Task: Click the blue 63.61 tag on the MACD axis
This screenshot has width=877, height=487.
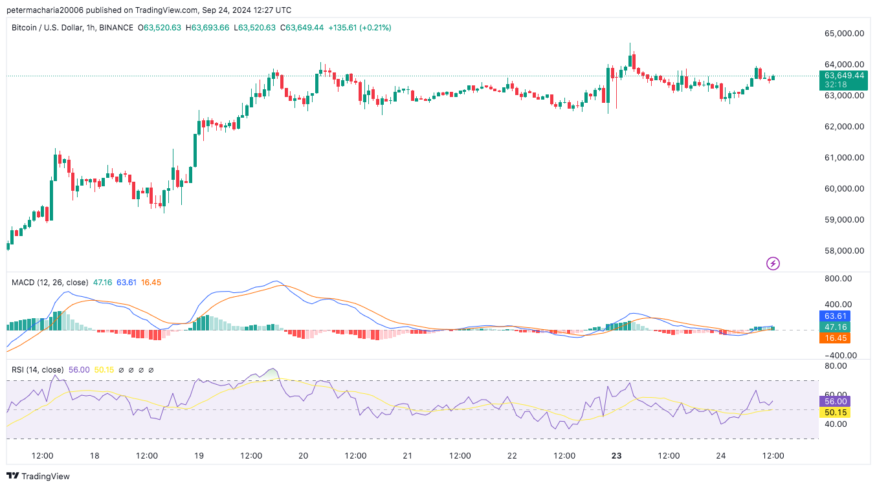Action: [836, 316]
